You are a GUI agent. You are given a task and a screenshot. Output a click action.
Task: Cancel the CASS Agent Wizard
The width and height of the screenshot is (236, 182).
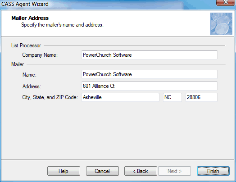(x=102, y=171)
